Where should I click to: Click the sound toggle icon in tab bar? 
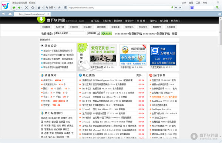4,14
